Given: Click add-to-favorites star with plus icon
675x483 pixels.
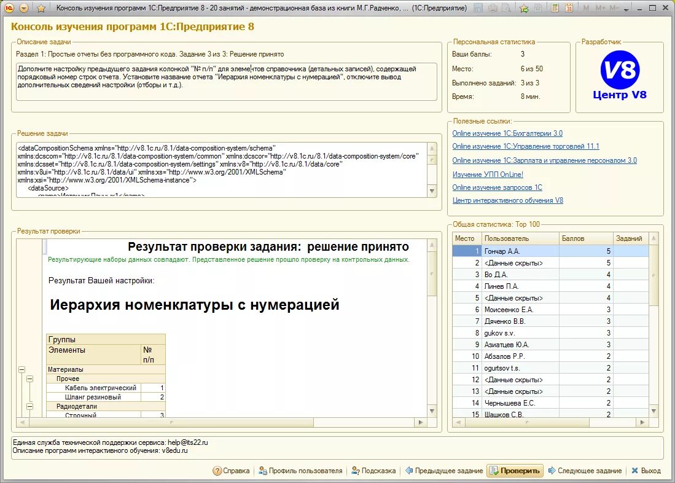Looking at the screenshot, I should [x=524, y=8].
